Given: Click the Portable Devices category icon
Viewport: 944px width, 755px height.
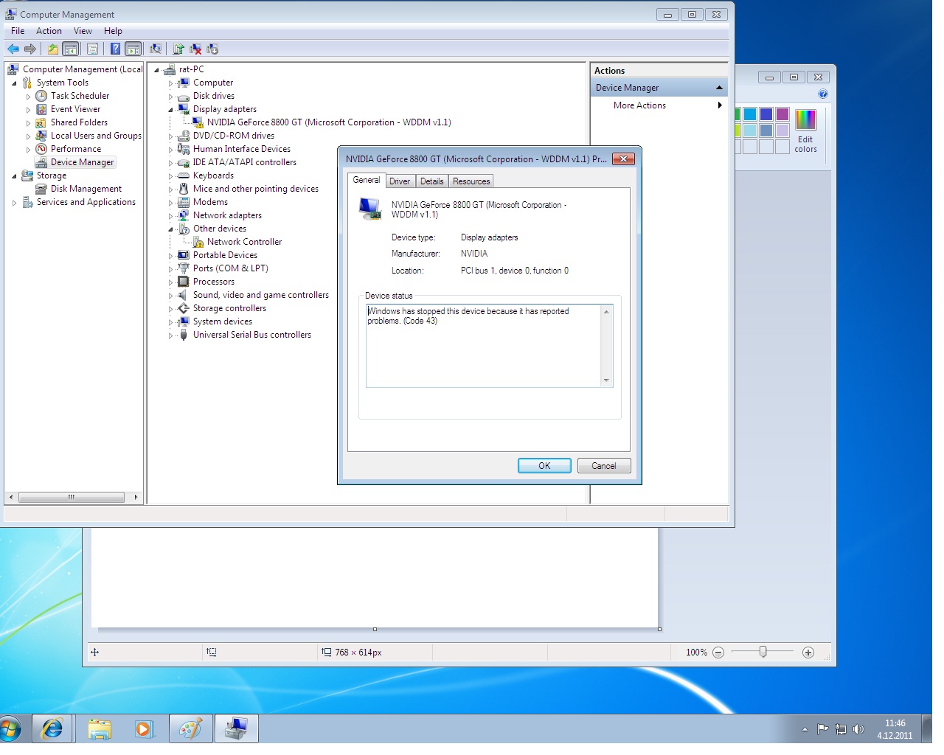Looking at the screenshot, I should (184, 255).
